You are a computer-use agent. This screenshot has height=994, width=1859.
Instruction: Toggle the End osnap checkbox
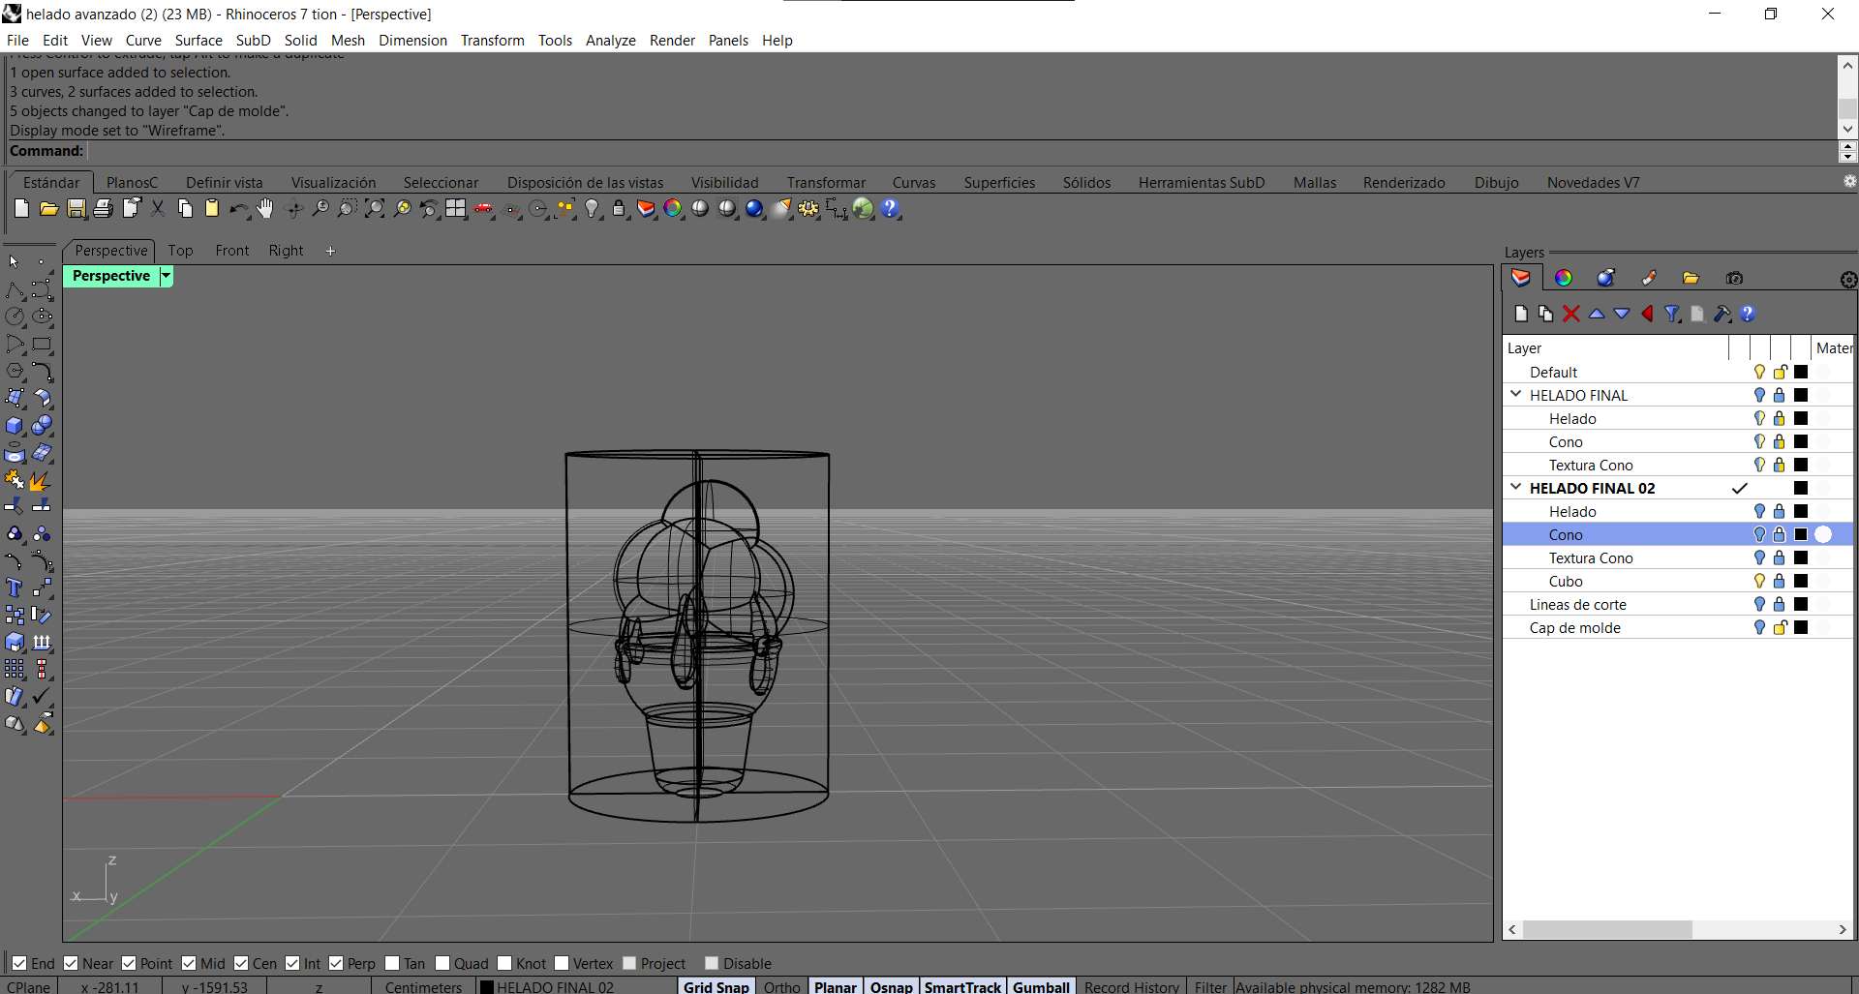tap(19, 963)
